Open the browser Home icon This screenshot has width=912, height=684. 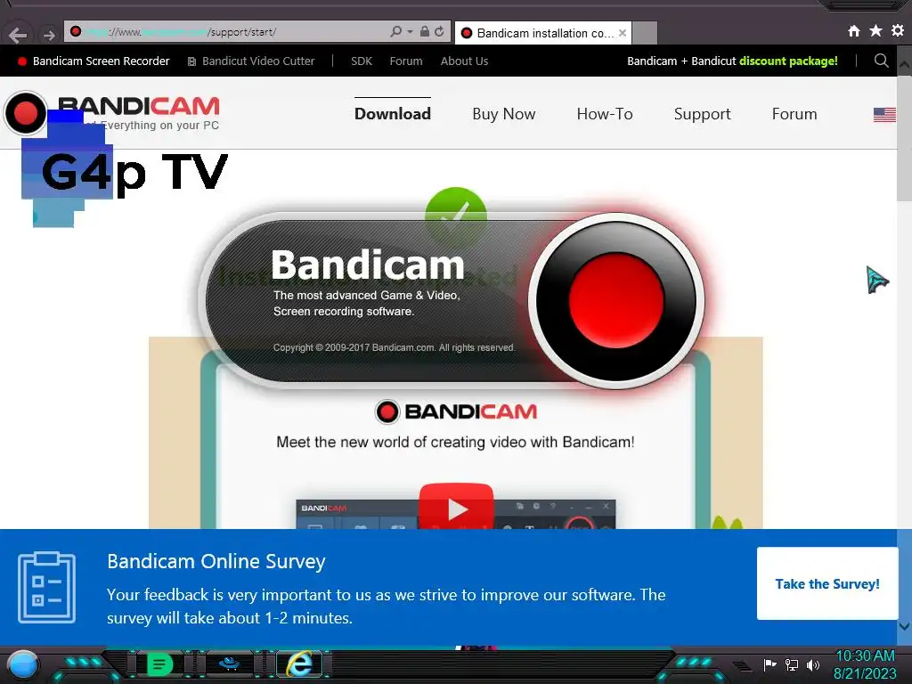tap(854, 31)
